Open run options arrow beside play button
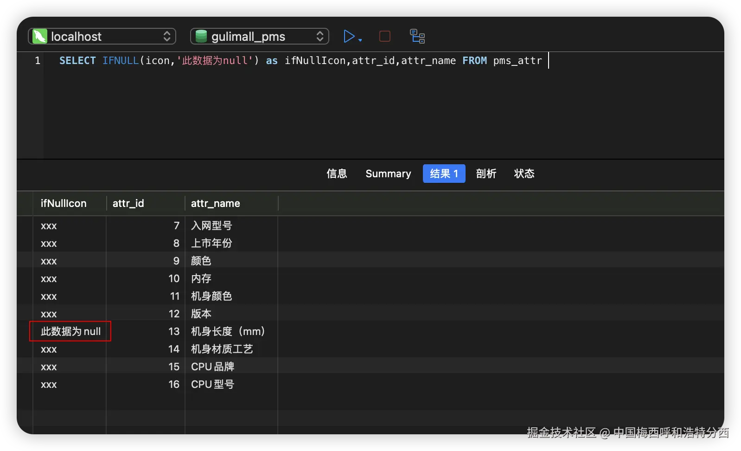This screenshot has width=741, height=451. pos(360,40)
